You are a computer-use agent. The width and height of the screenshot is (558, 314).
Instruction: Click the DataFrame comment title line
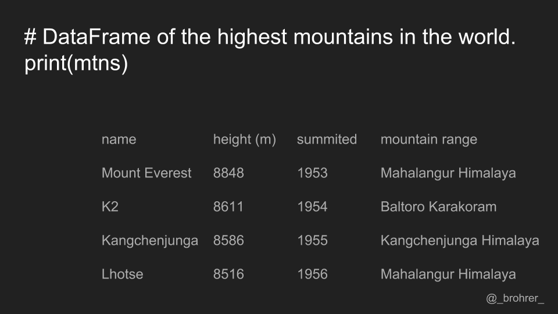click(270, 38)
